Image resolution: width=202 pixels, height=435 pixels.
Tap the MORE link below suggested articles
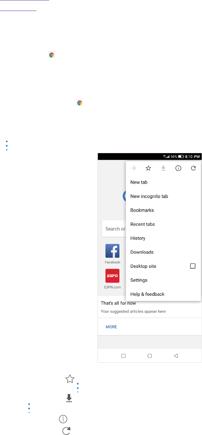coord(111,327)
